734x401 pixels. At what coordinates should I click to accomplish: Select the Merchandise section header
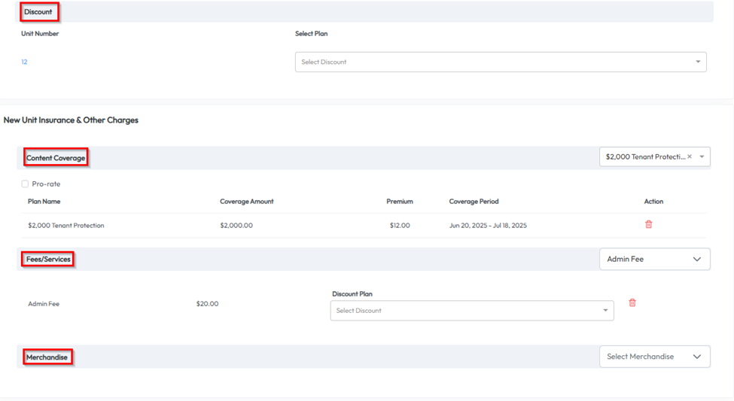click(47, 357)
